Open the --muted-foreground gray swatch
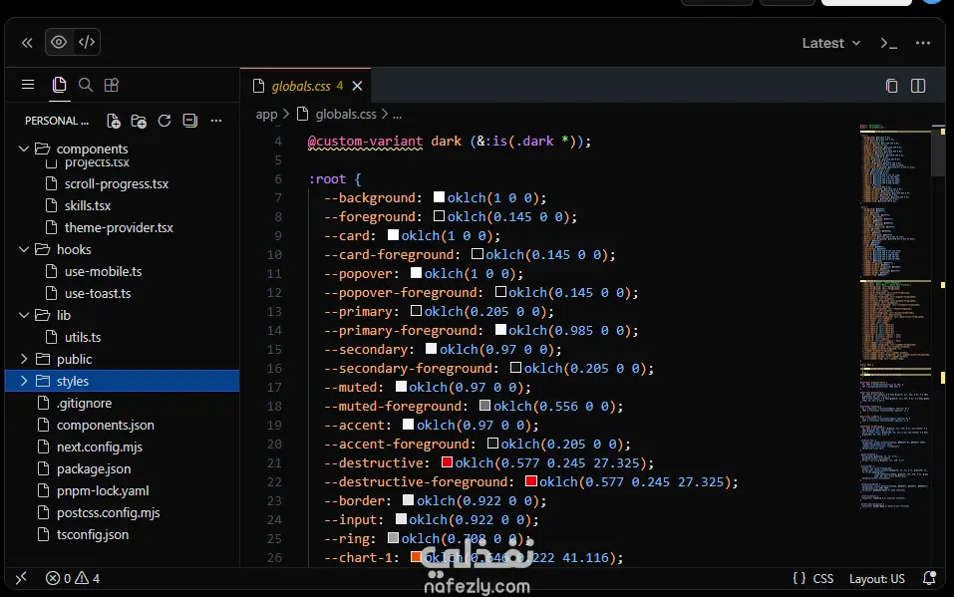Image resolution: width=954 pixels, height=597 pixels. 484,406
